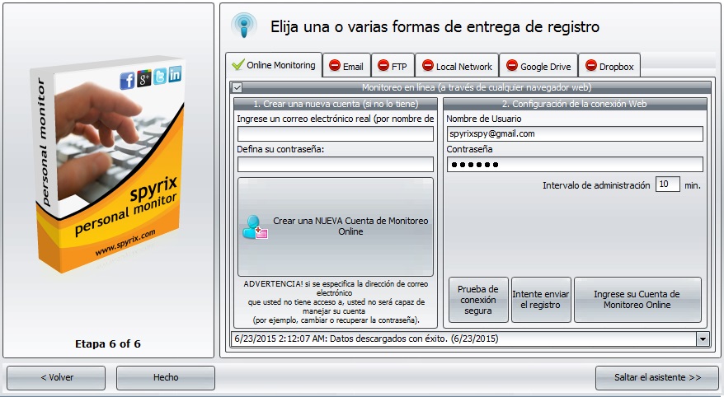Open the status log combo box text

(x=463, y=339)
